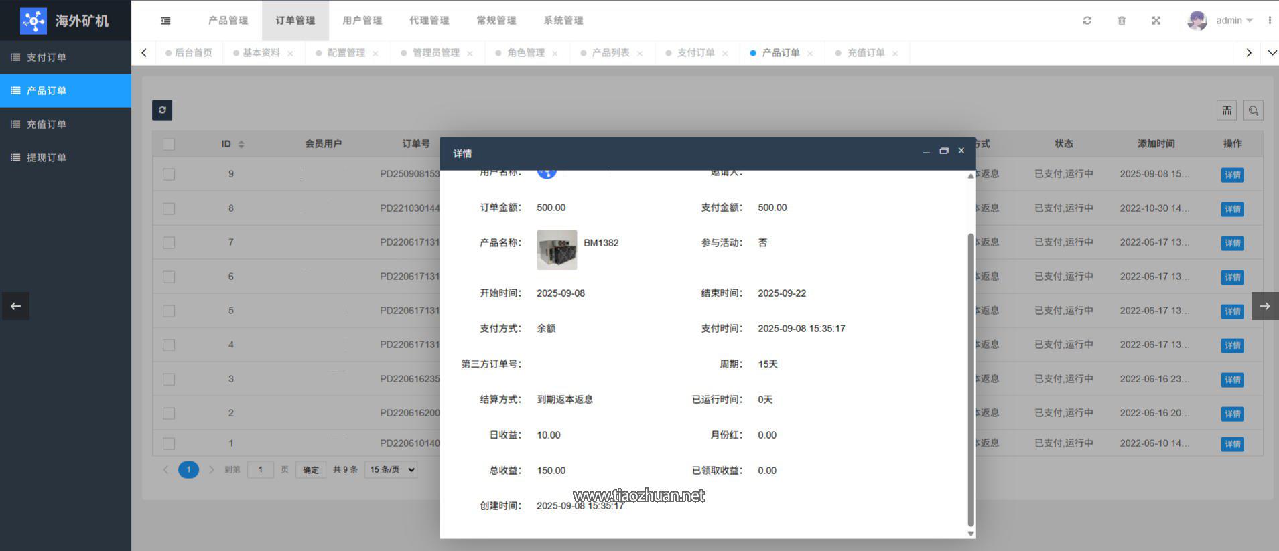Check the checkbox for row ID 4
The height and width of the screenshot is (551, 1279).
coord(169,345)
